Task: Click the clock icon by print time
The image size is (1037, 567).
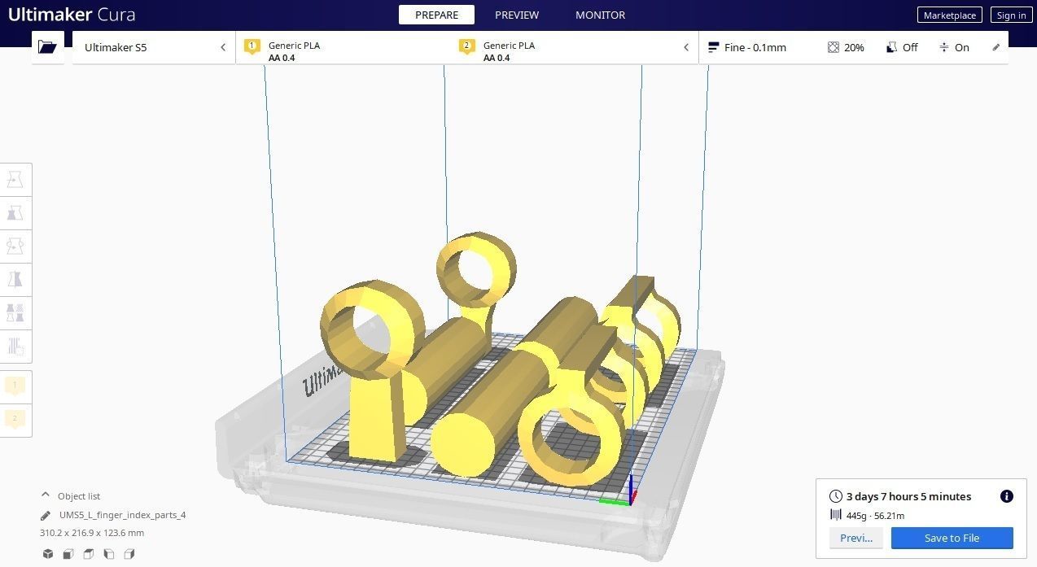Action: point(836,496)
